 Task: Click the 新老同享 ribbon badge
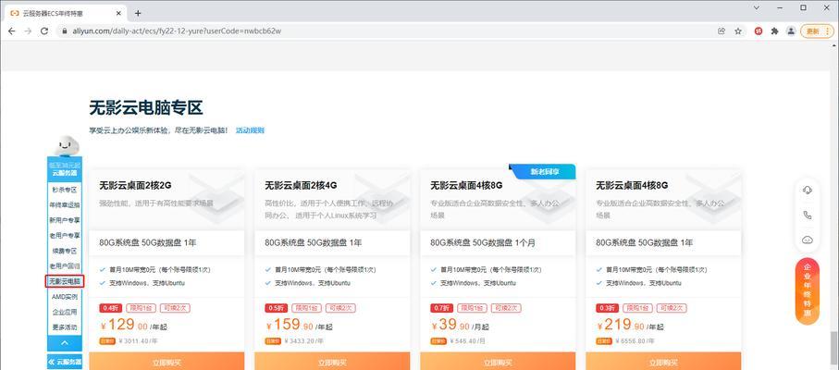(544, 172)
